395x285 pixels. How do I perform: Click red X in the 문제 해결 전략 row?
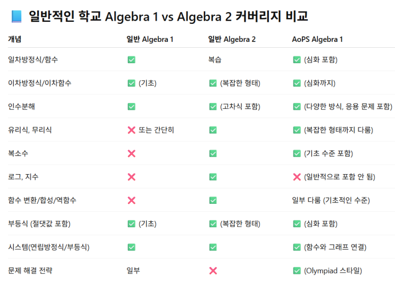pyautogui.click(x=213, y=271)
